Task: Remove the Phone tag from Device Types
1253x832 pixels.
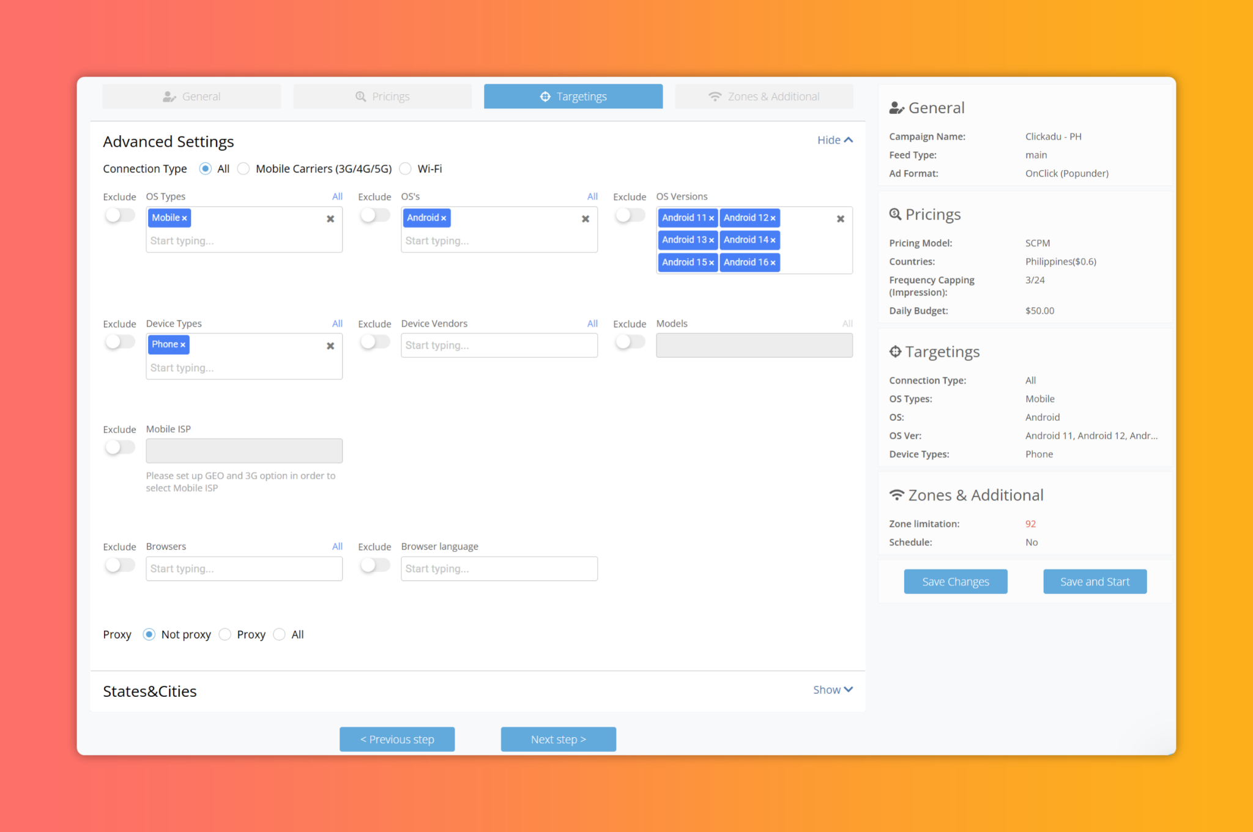Action: [x=182, y=345]
